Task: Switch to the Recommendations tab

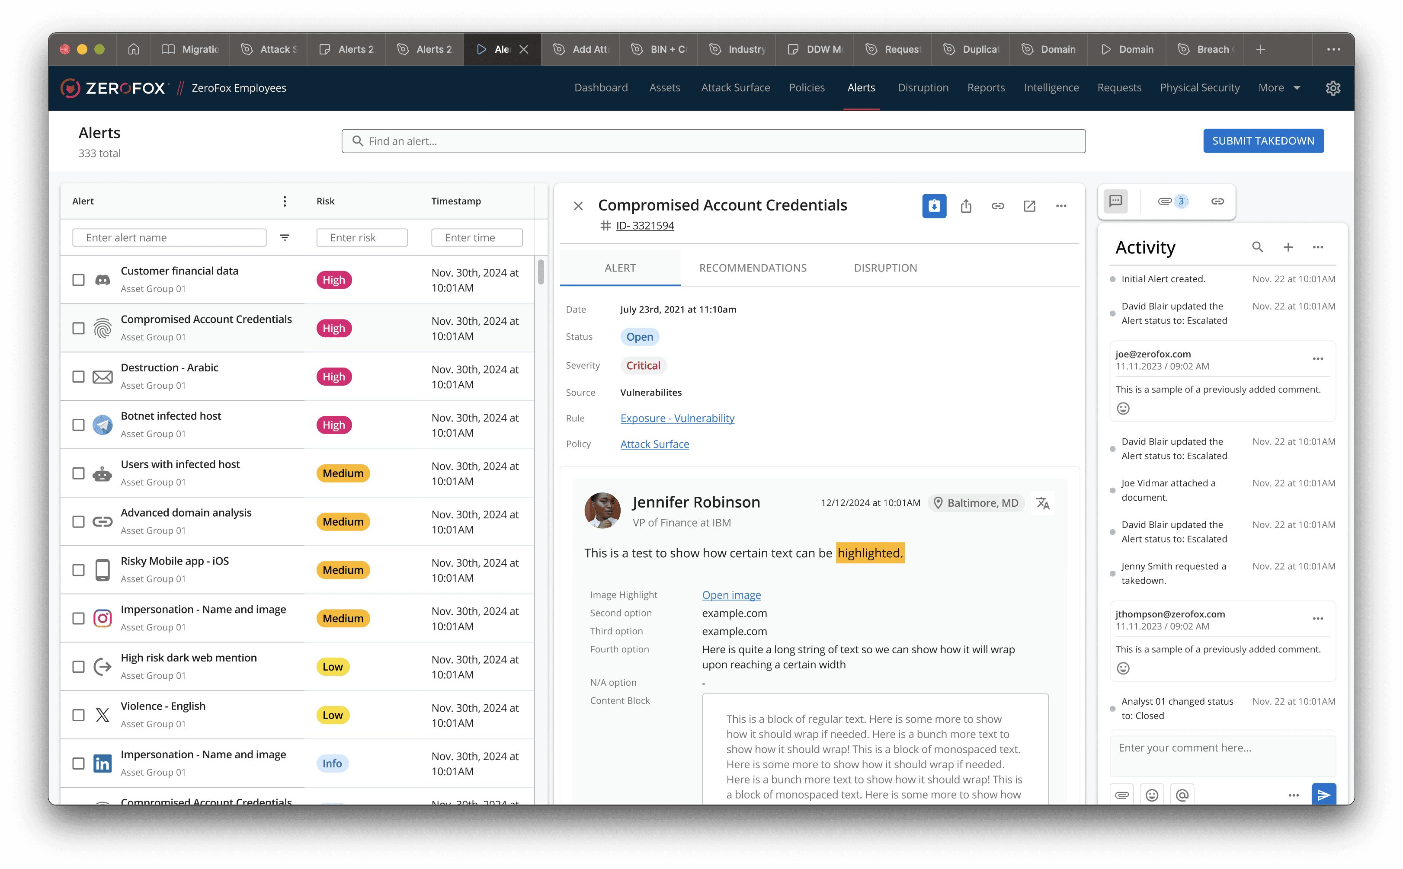Action: pyautogui.click(x=753, y=268)
